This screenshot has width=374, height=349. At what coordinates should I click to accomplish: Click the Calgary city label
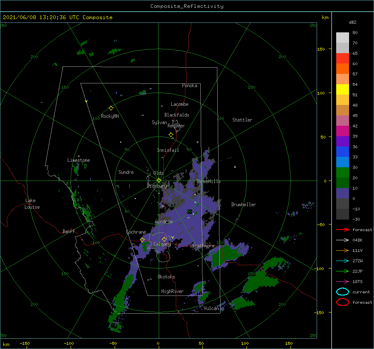[162, 244]
